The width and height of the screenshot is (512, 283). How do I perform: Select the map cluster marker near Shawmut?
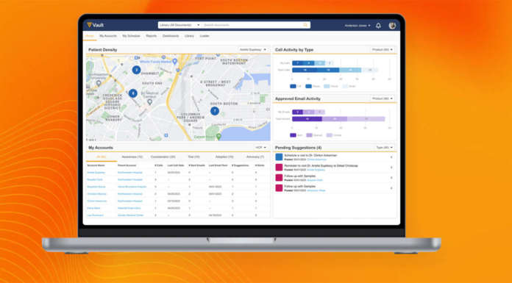(x=136, y=70)
